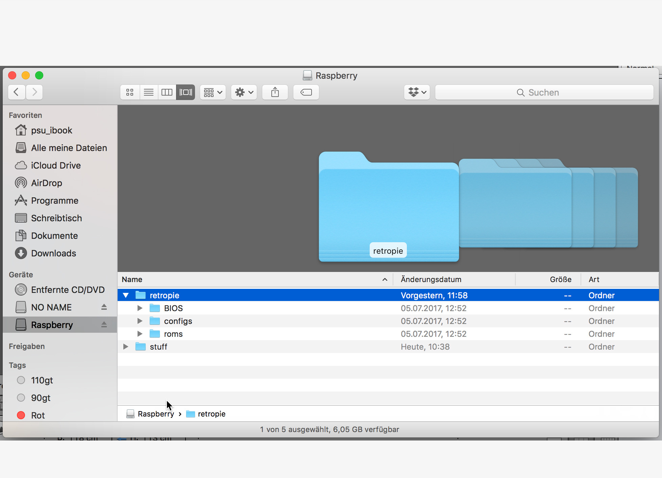This screenshot has height=478, width=662.
Task: Switch to icon view mode
Action: click(x=130, y=92)
